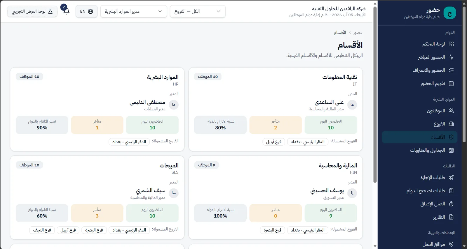Click the الموارد البشرية department card title
The height and width of the screenshot is (249, 467).
[x=163, y=77]
